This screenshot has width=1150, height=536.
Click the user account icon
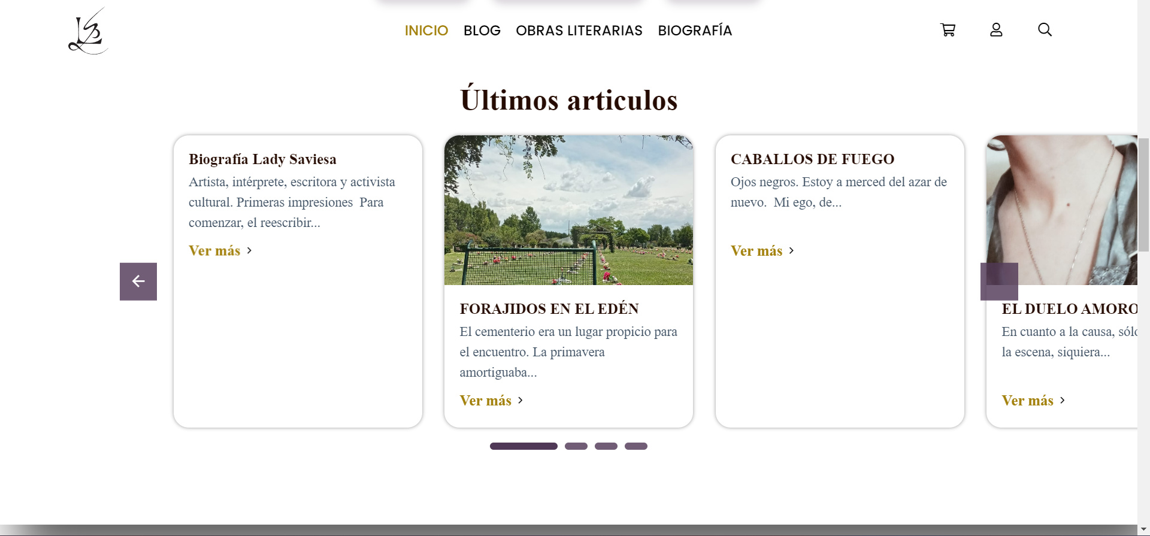point(996,30)
